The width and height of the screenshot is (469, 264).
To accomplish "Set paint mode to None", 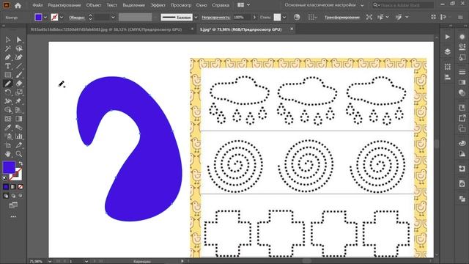I will pyautogui.click(x=21, y=187).
